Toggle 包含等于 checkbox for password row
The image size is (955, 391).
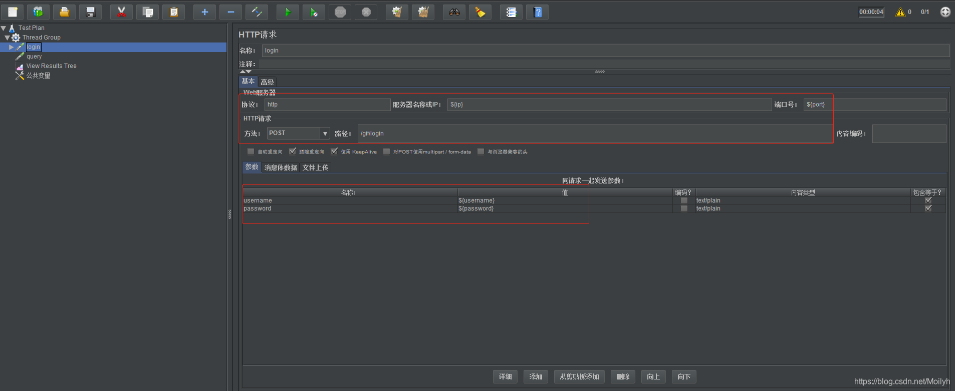click(928, 208)
